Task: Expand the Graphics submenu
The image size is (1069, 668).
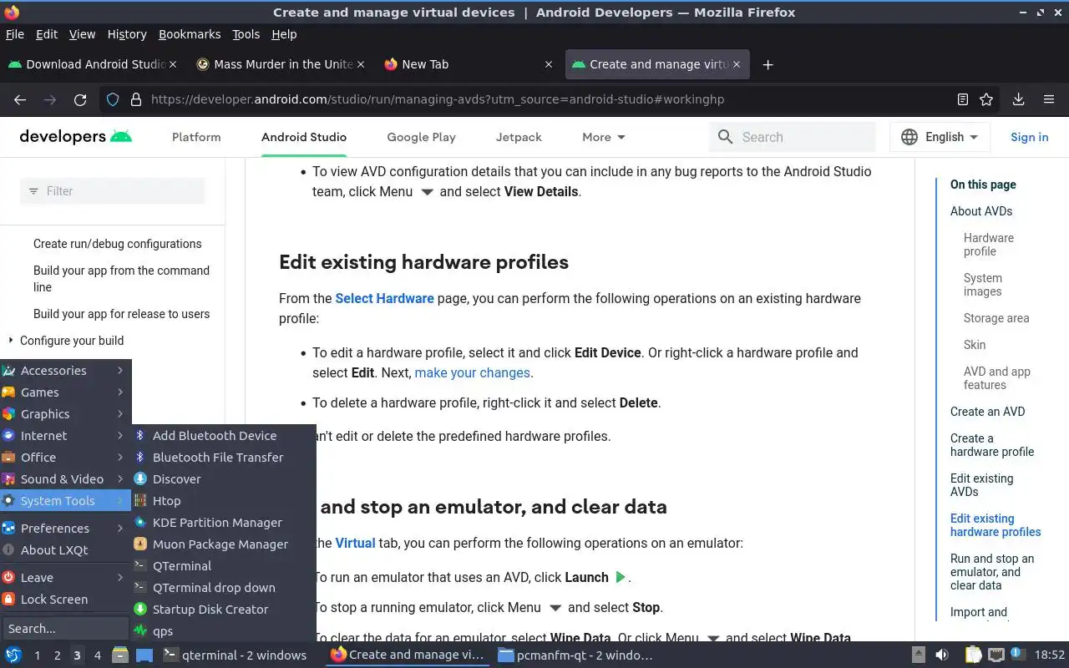Action: [x=66, y=414]
